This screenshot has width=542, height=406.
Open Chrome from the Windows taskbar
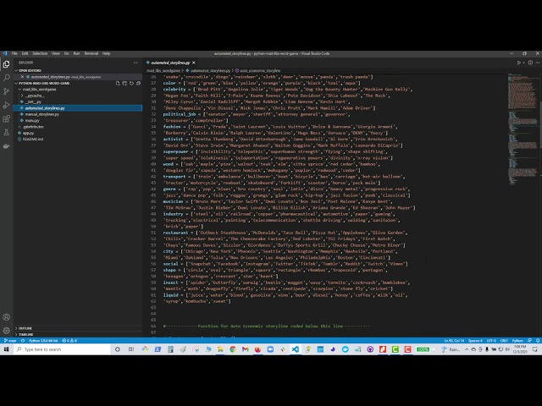click(x=233, y=349)
